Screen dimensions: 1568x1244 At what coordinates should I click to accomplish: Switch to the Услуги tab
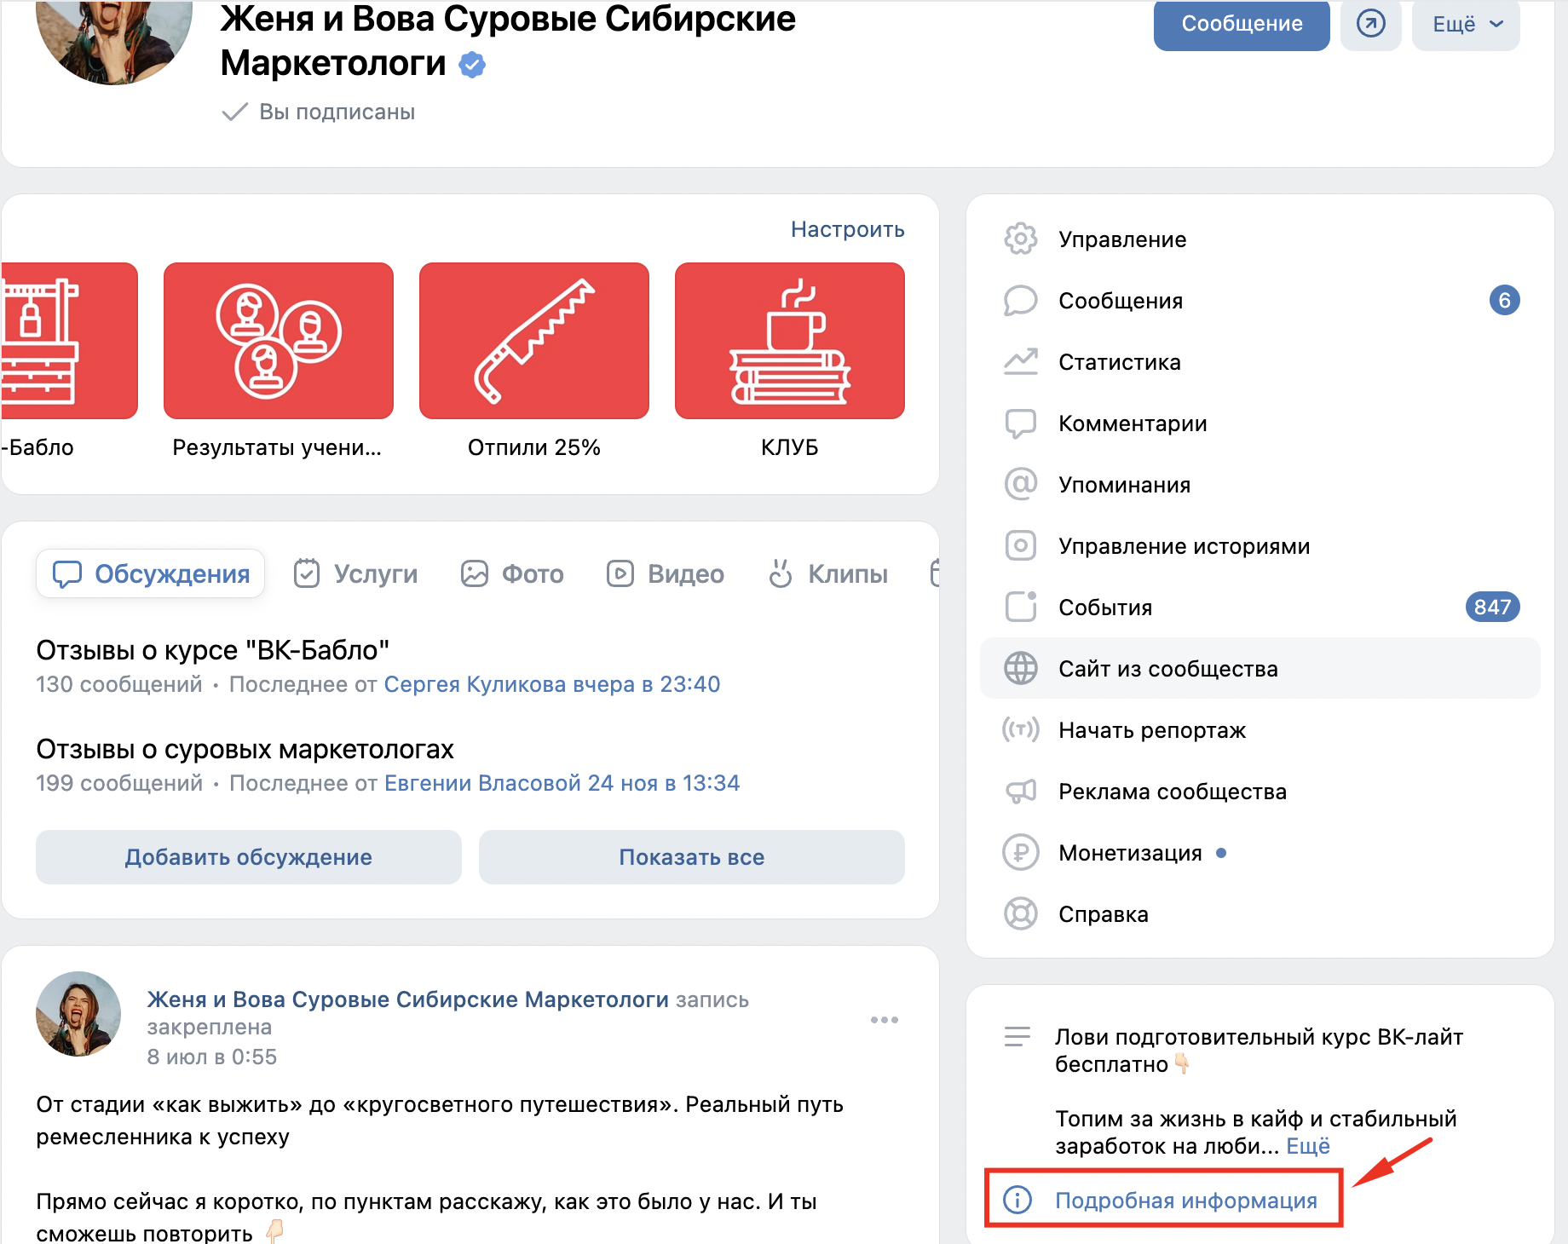tap(355, 573)
